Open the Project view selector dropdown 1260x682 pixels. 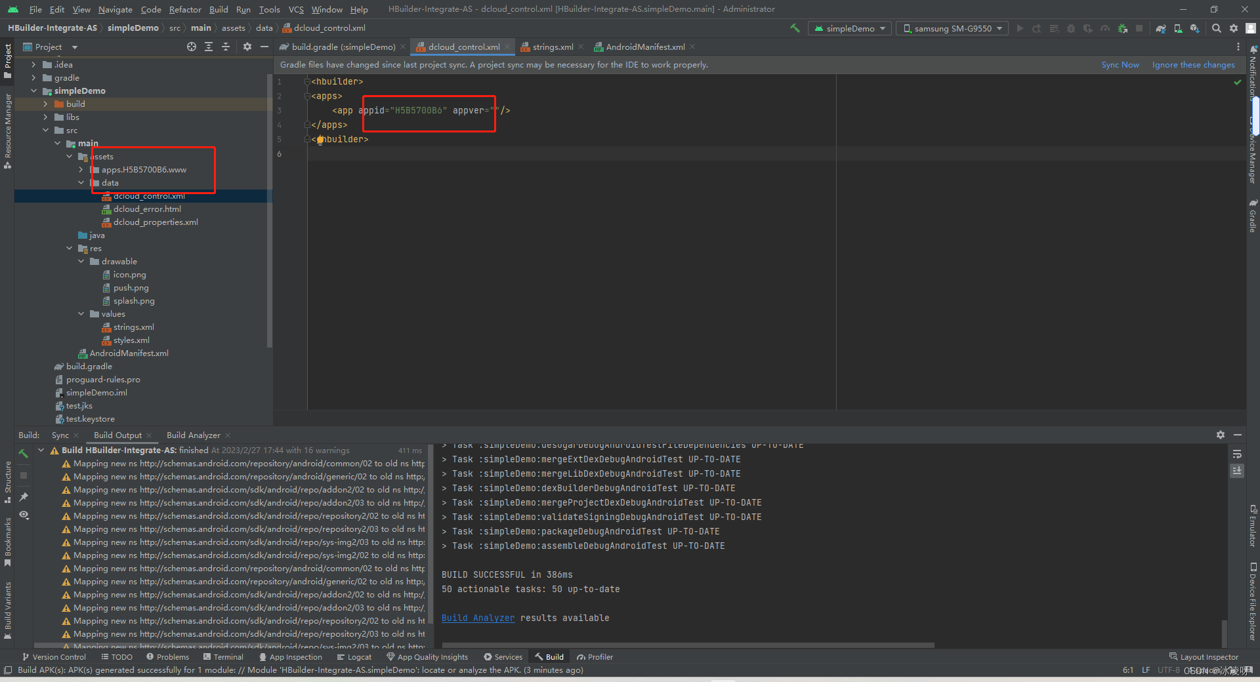[50, 47]
